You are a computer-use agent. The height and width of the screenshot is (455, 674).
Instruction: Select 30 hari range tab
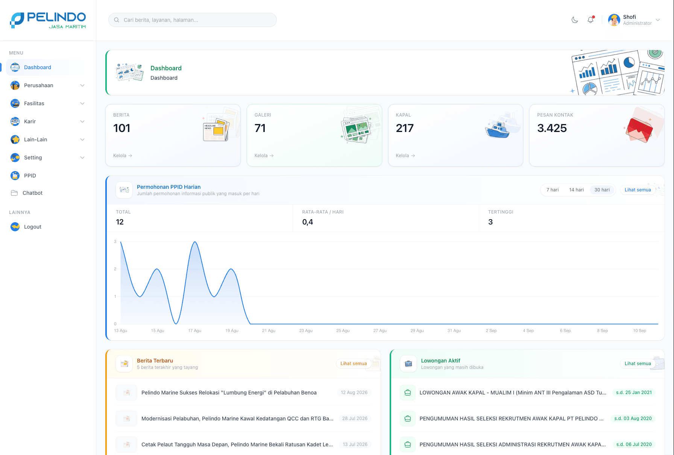pyautogui.click(x=602, y=190)
